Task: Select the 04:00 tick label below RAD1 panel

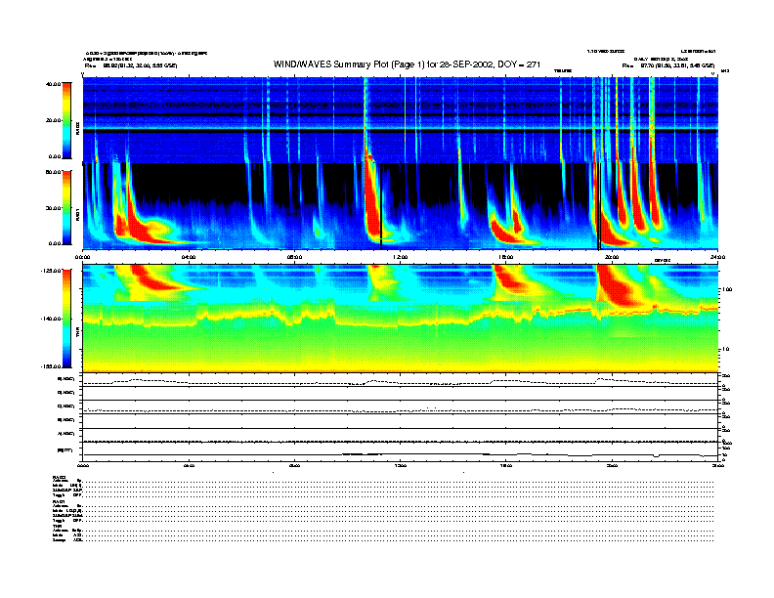Action: click(189, 256)
